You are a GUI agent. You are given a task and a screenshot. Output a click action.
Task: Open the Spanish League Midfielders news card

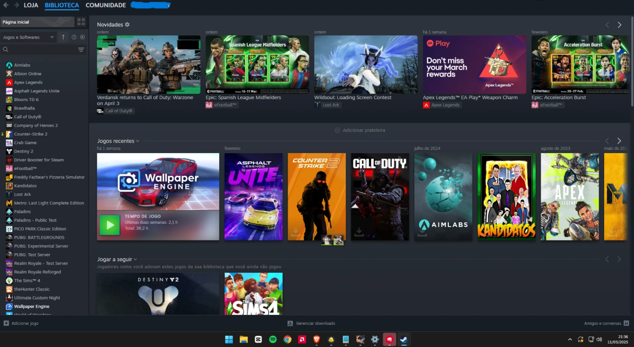click(257, 64)
